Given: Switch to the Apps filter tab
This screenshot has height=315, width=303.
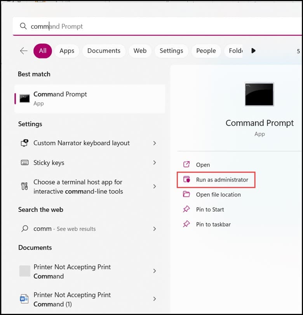Looking at the screenshot, I should click(x=67, y=51).
